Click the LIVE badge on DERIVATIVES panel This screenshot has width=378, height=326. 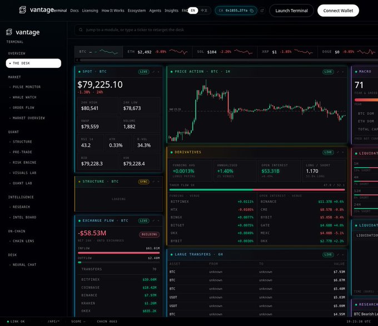(x=328, y=152)
